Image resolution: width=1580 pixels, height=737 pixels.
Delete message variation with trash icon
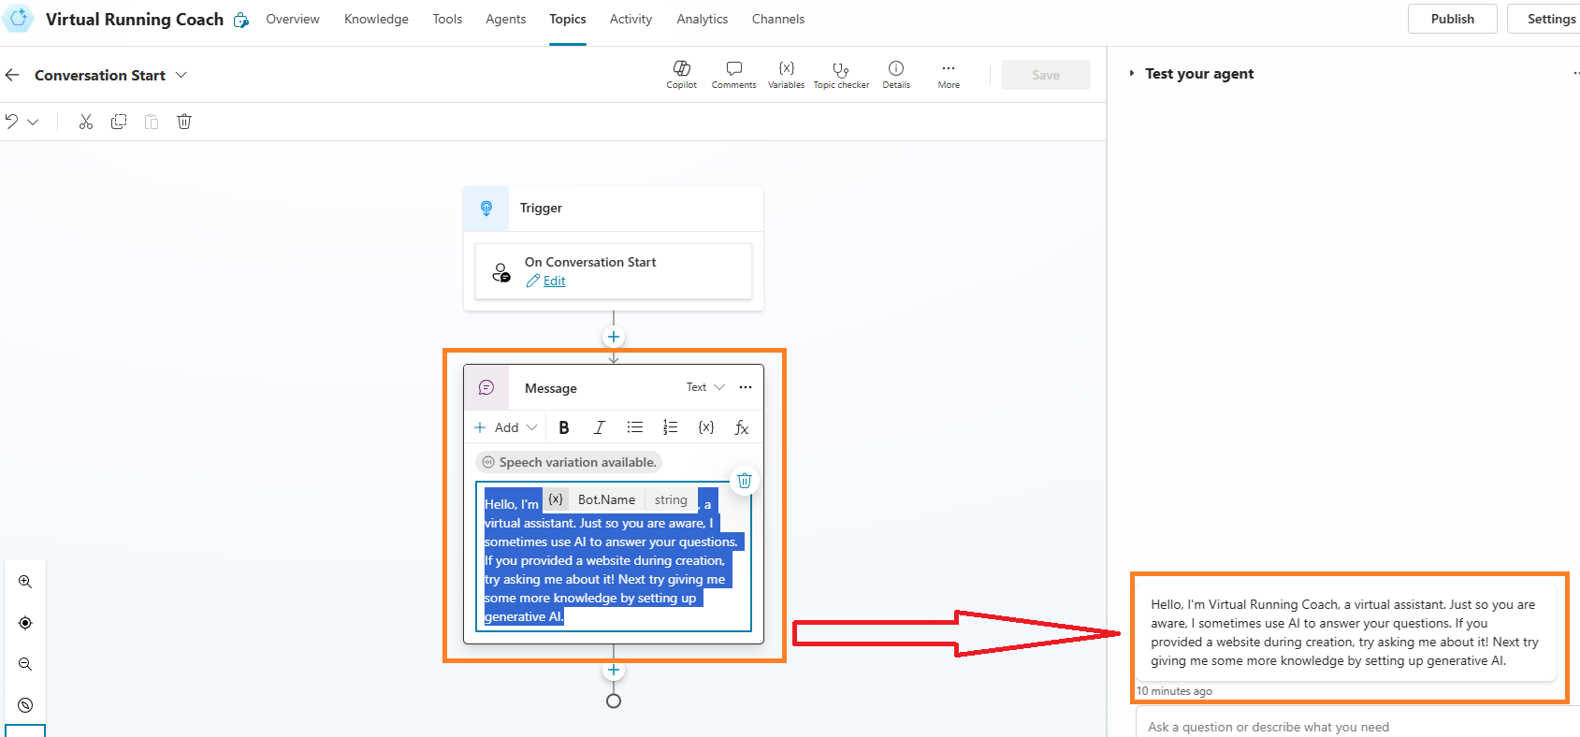tap(745, 481)
